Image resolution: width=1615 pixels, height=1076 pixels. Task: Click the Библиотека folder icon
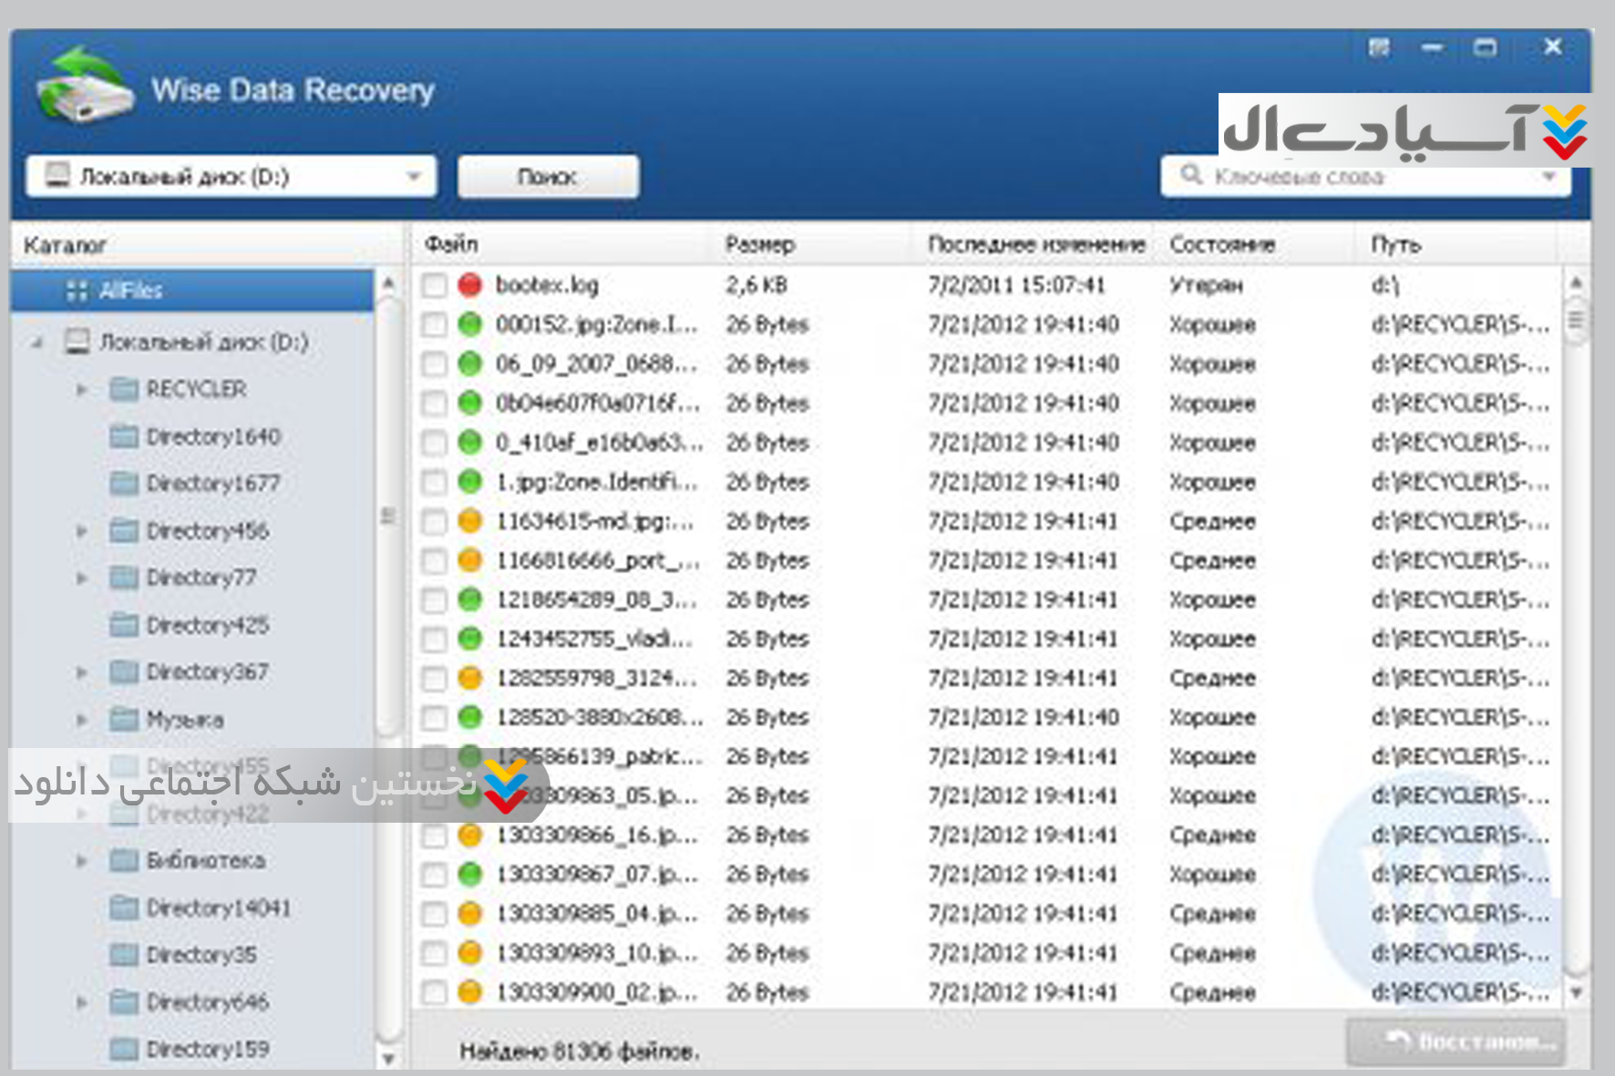point(124,861)
